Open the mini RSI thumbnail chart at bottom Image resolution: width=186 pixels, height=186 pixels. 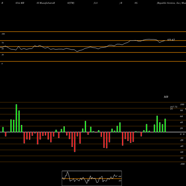click(92, 178)
